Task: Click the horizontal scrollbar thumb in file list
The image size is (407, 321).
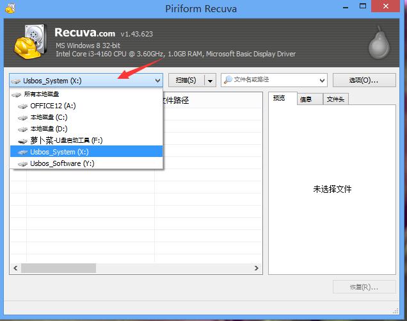Action: 59,268
